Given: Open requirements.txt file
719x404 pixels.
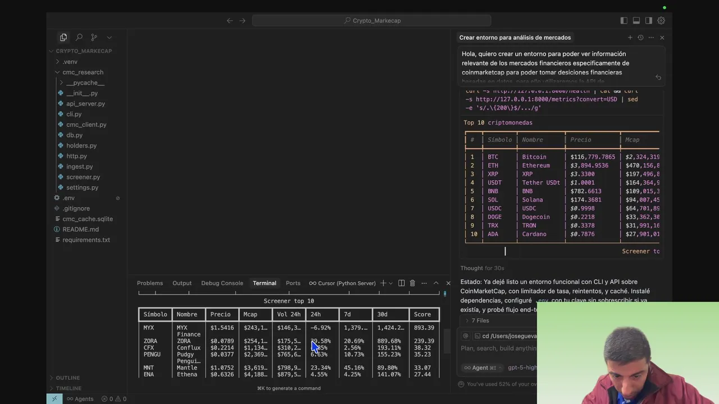Looking at the screenshot, I should pos(86,240).
